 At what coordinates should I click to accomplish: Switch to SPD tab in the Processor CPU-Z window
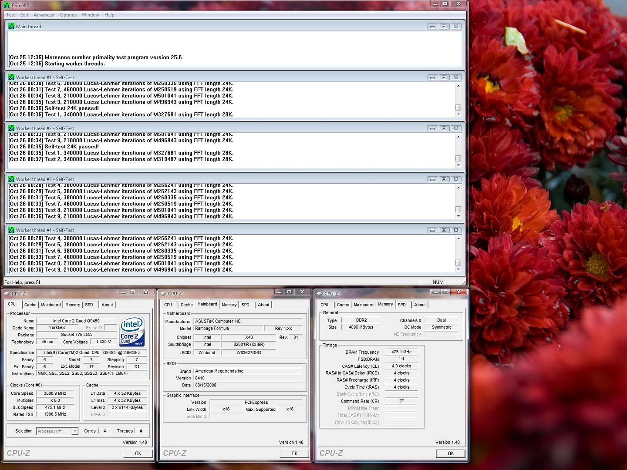[89, 305]
